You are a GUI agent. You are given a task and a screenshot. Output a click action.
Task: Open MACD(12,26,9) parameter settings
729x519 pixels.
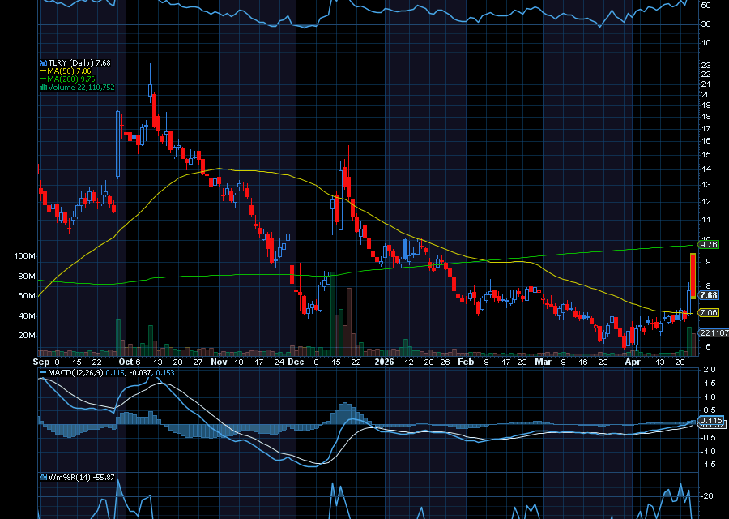[77, 374]
